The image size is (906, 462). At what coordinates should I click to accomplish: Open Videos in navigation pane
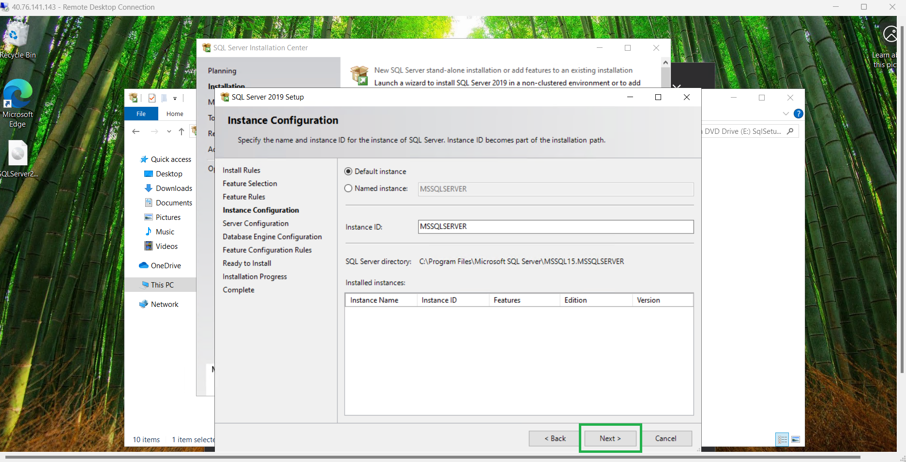161,246
